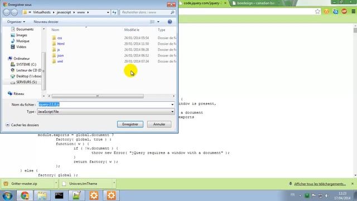
Task: Select Réseau in the navigation pane
Action: click(18, 94)
